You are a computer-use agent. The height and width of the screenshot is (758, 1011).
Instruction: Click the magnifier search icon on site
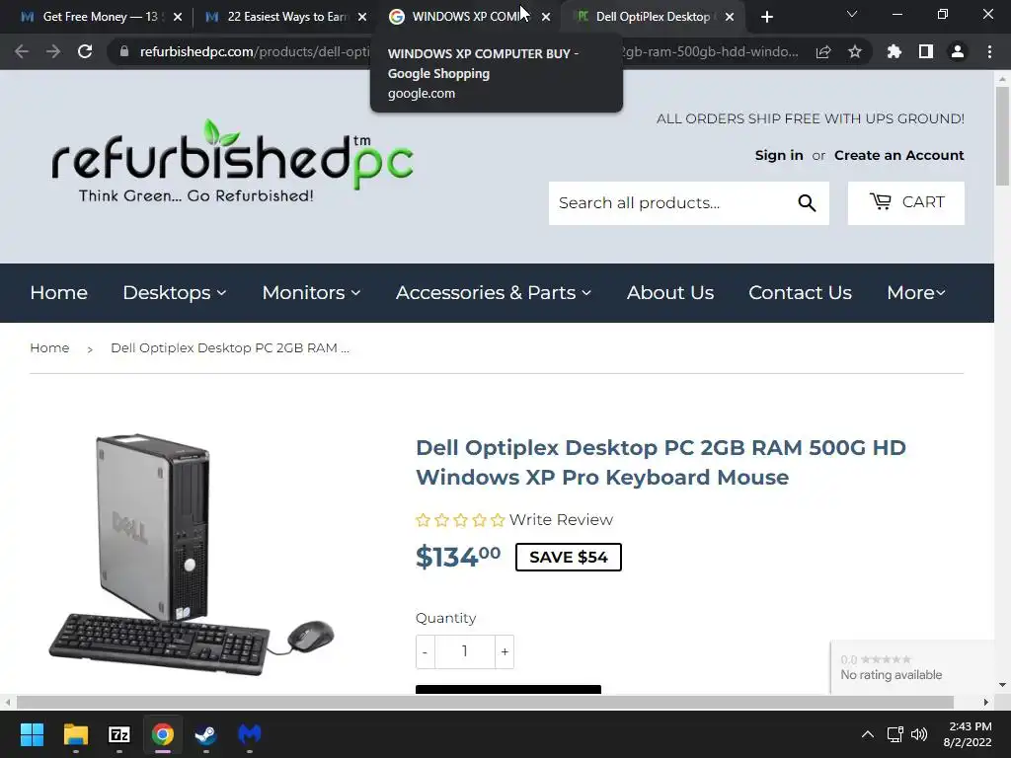coord(807,203)
